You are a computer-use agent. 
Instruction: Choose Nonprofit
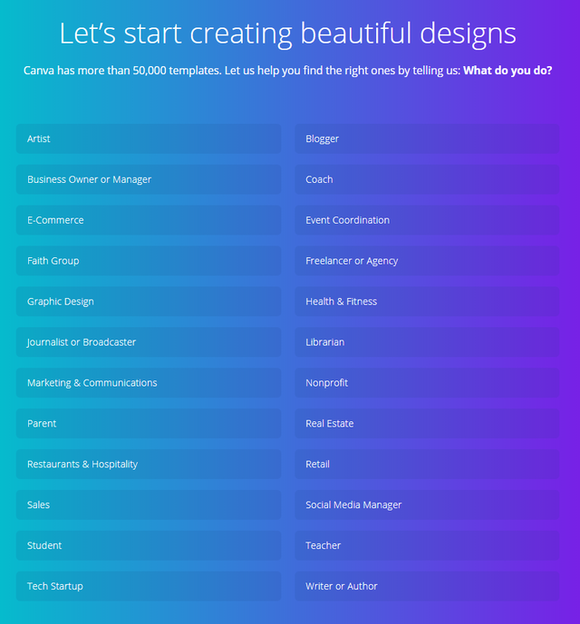(x=427, y=382)
